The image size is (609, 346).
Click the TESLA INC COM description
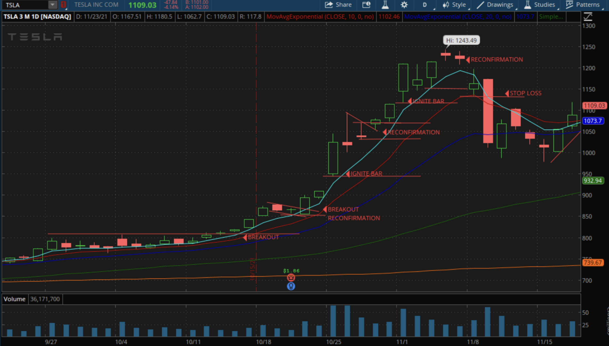tap(96, 5)
